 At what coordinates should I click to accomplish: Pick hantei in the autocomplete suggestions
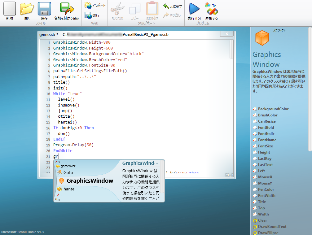[x=69, y=189]
